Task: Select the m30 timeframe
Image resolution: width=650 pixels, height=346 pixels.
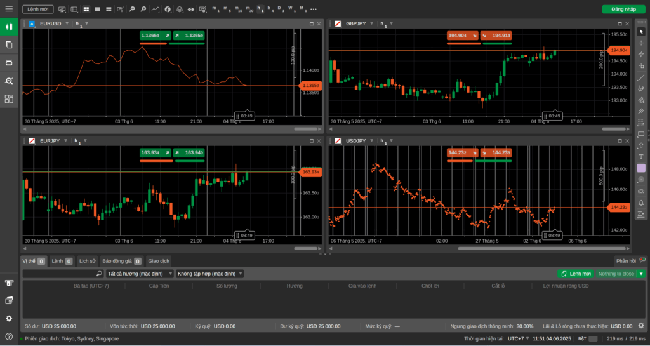Action: (249, 9)
